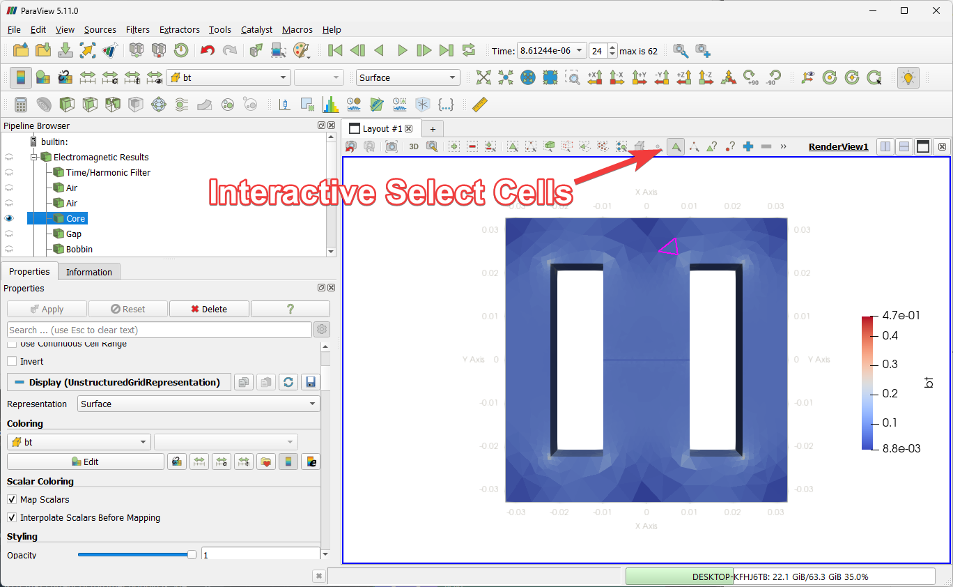Open the color palette loader icon
The width and height of the screenshot is (953, 587).
tap(301, 50)
